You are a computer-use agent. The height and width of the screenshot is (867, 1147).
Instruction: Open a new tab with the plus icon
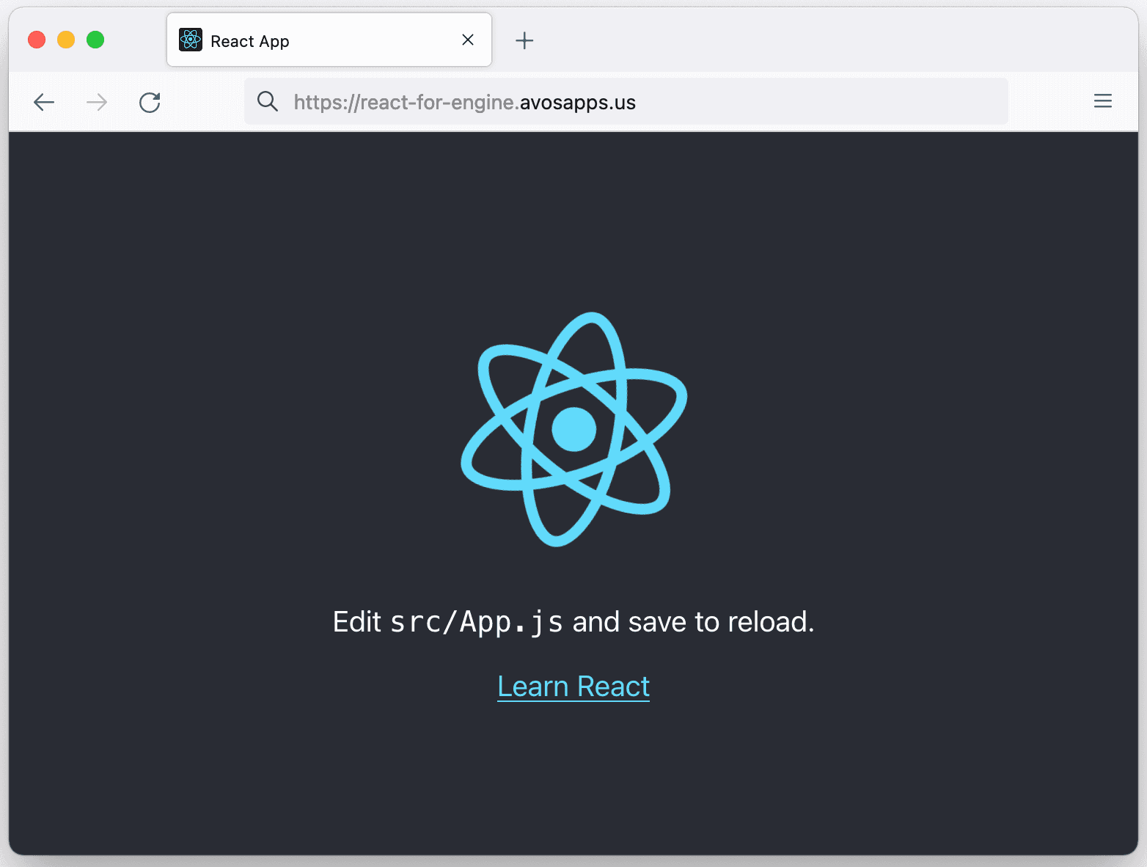tap(524, 40)
